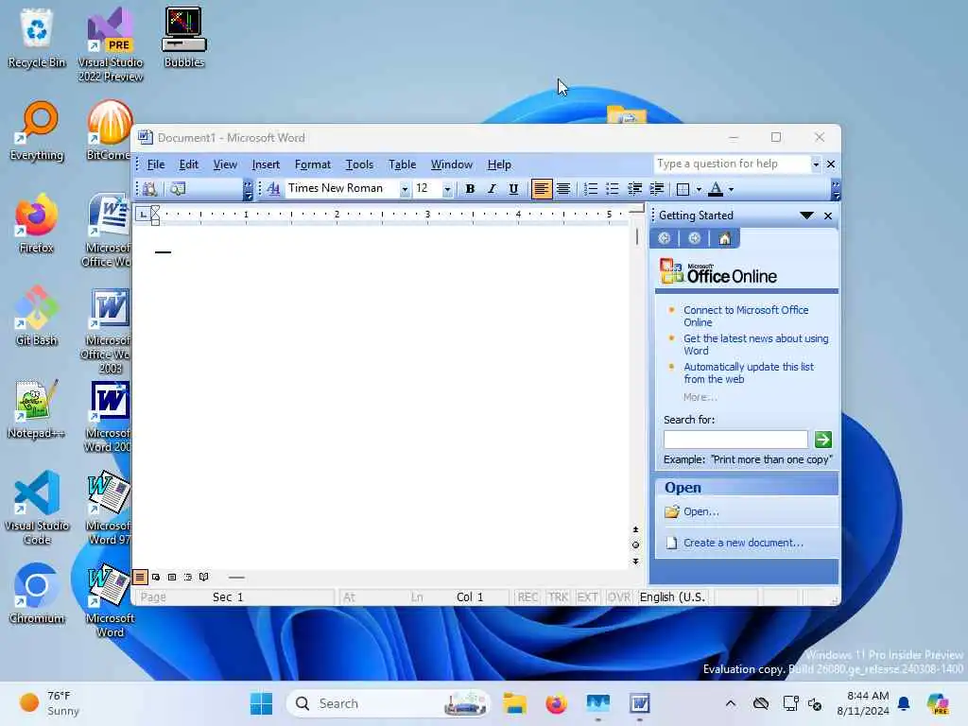Image resolution: width=968 pixels, height=726 pixels.
Task: Open the Edit menu
Action: tap(189, 164)
